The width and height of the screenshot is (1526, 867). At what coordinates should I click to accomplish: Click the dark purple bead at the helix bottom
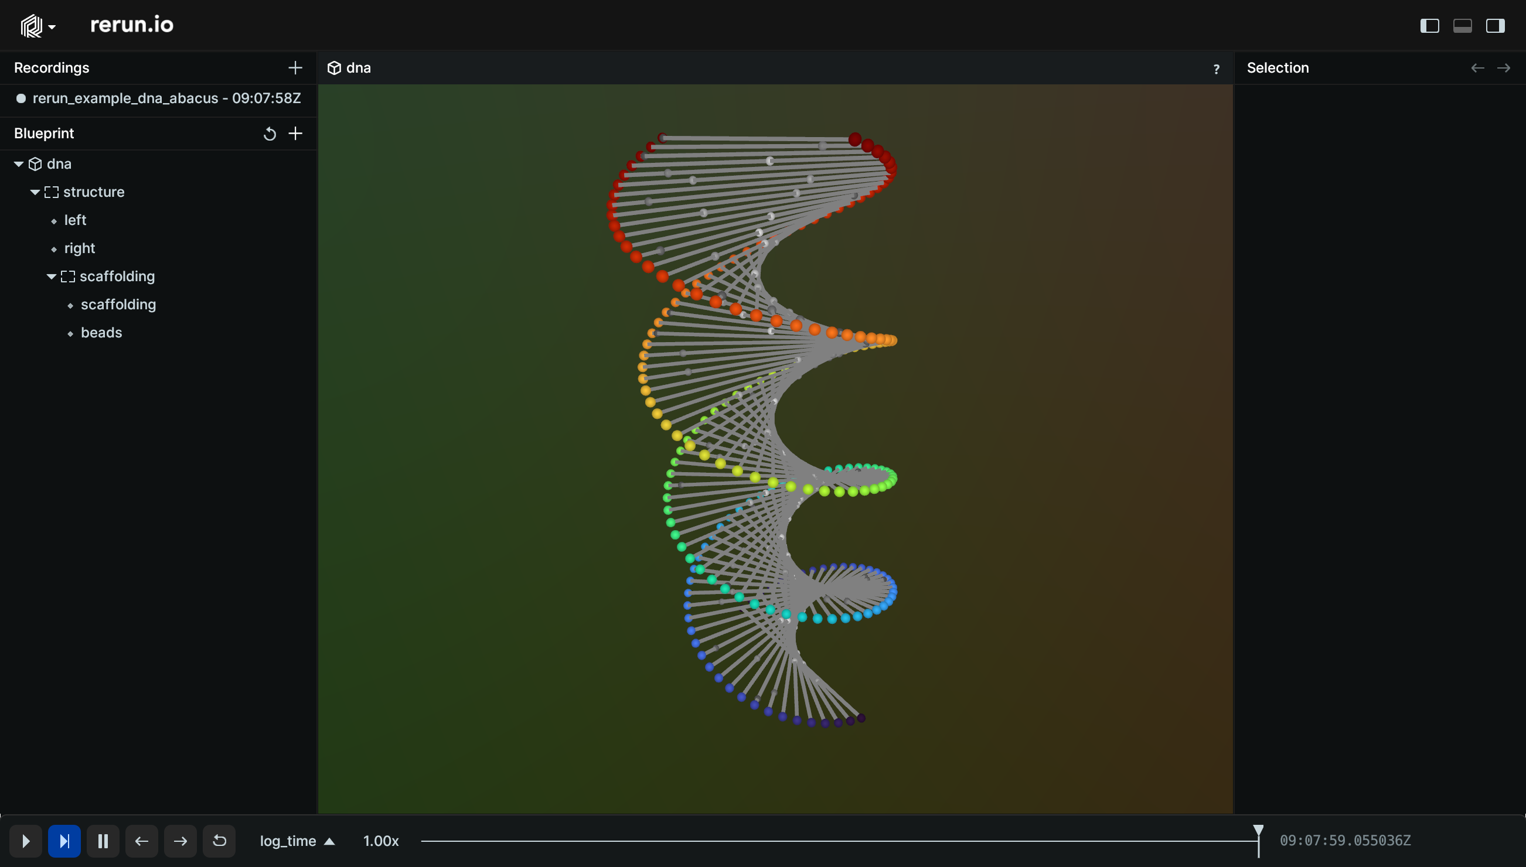point(861,718)
